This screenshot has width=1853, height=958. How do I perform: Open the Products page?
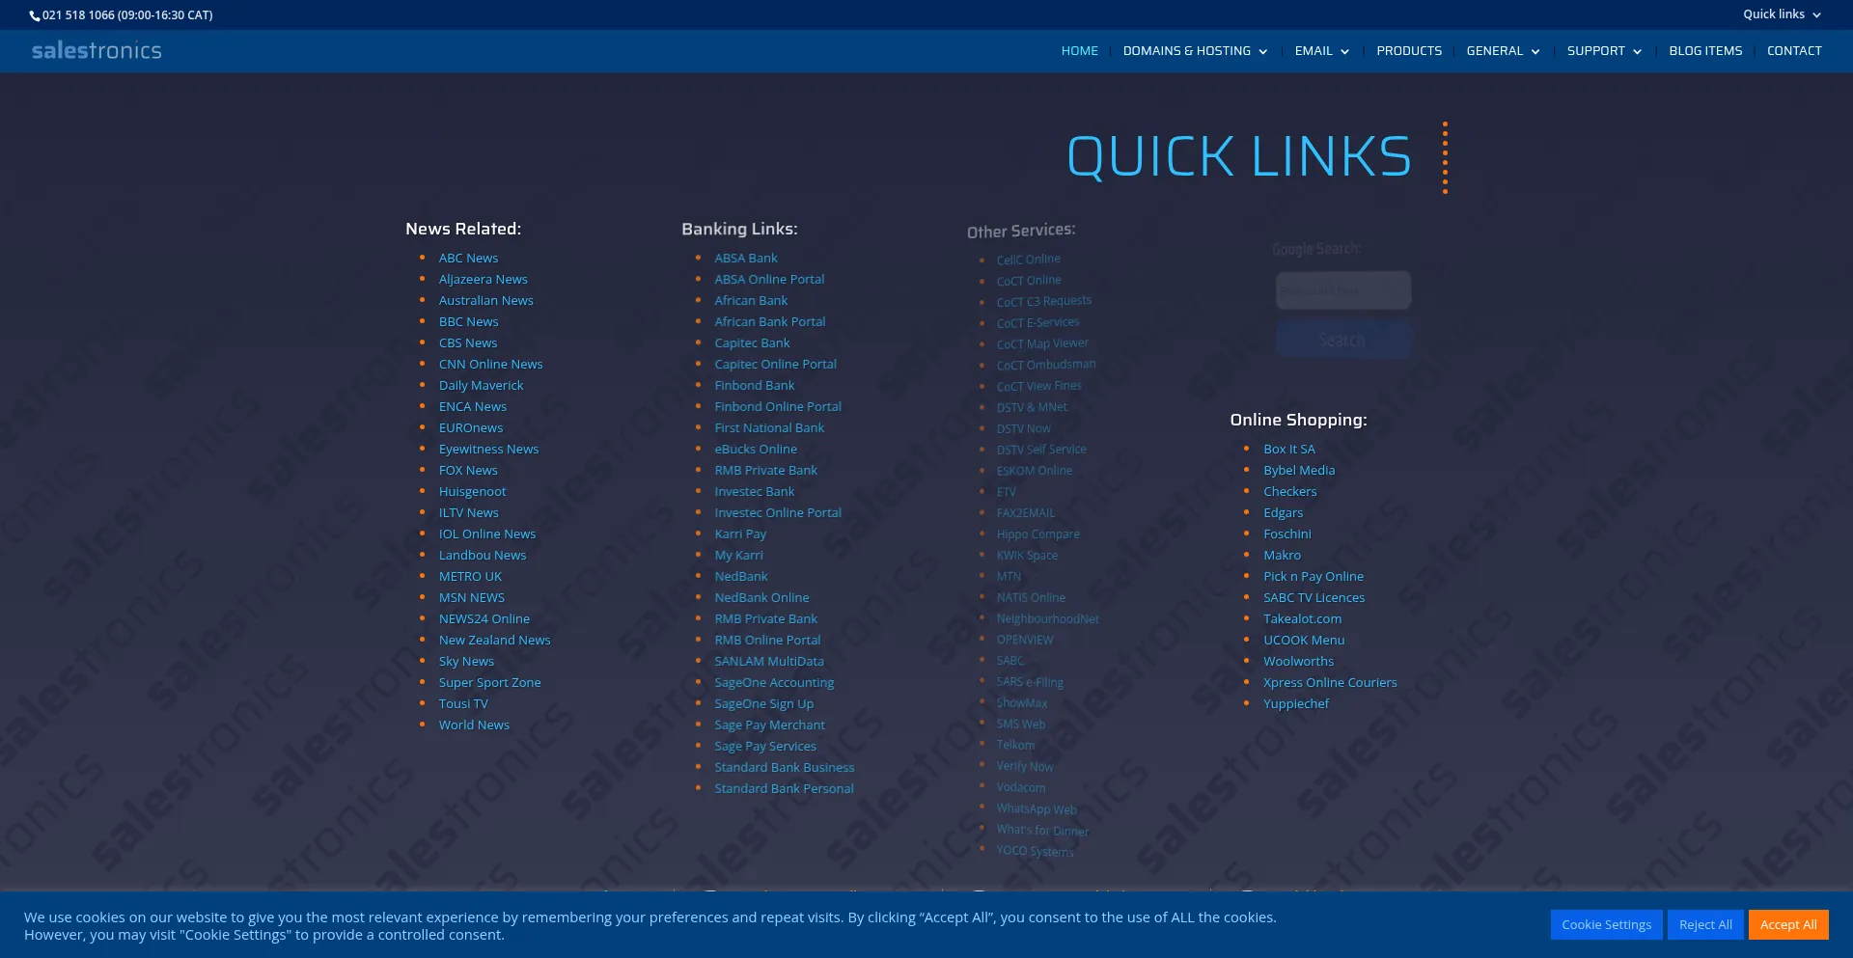pyautogui.click(x=1409, y=51)
